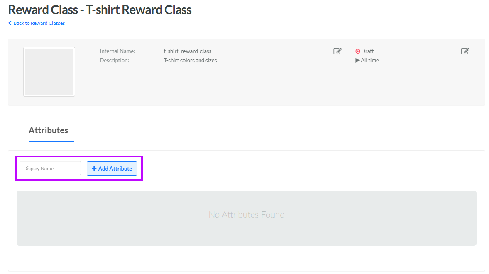489x274 pixels.
Task: Click the T-shirt colors and sizes description
Action: click(x=190, y=61)
